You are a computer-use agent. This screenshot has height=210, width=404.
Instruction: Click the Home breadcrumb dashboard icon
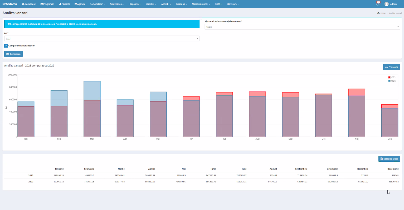378,13
